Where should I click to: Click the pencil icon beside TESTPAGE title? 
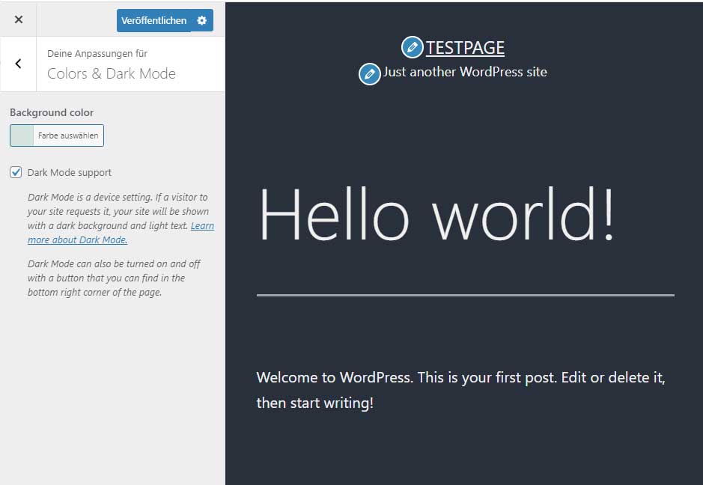(x=412, y=48)
